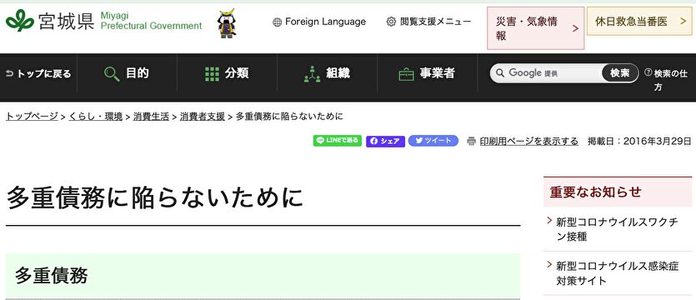Click 消費者支援 breadcrumb link

[x=203, y=117]
